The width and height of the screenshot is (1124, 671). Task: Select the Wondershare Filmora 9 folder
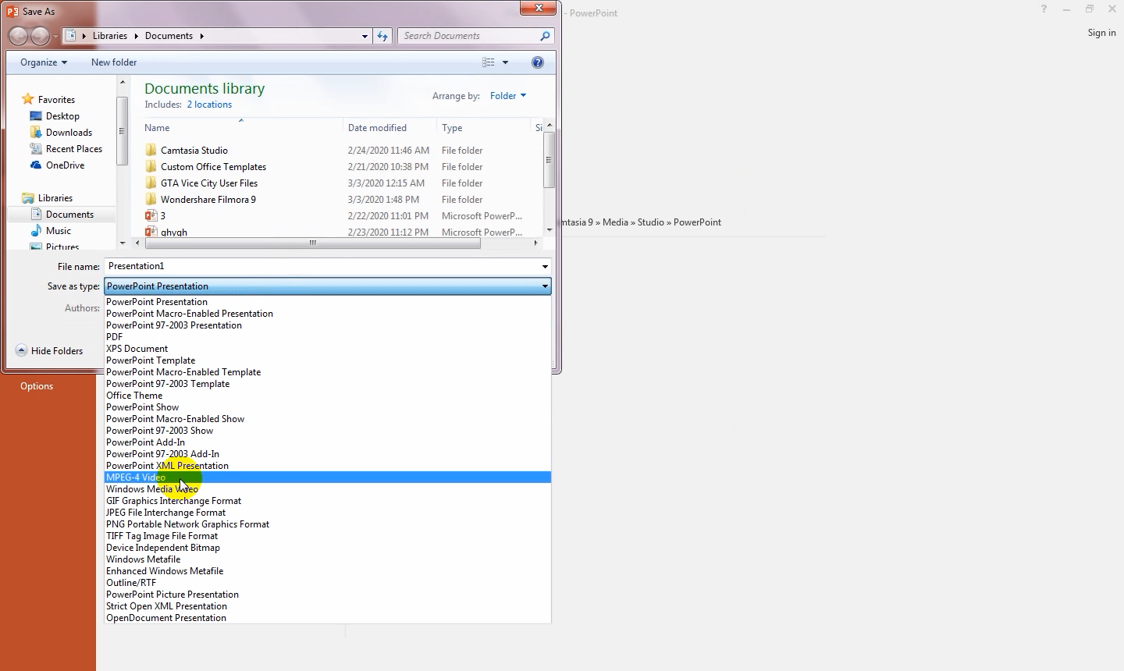point(208,200)
